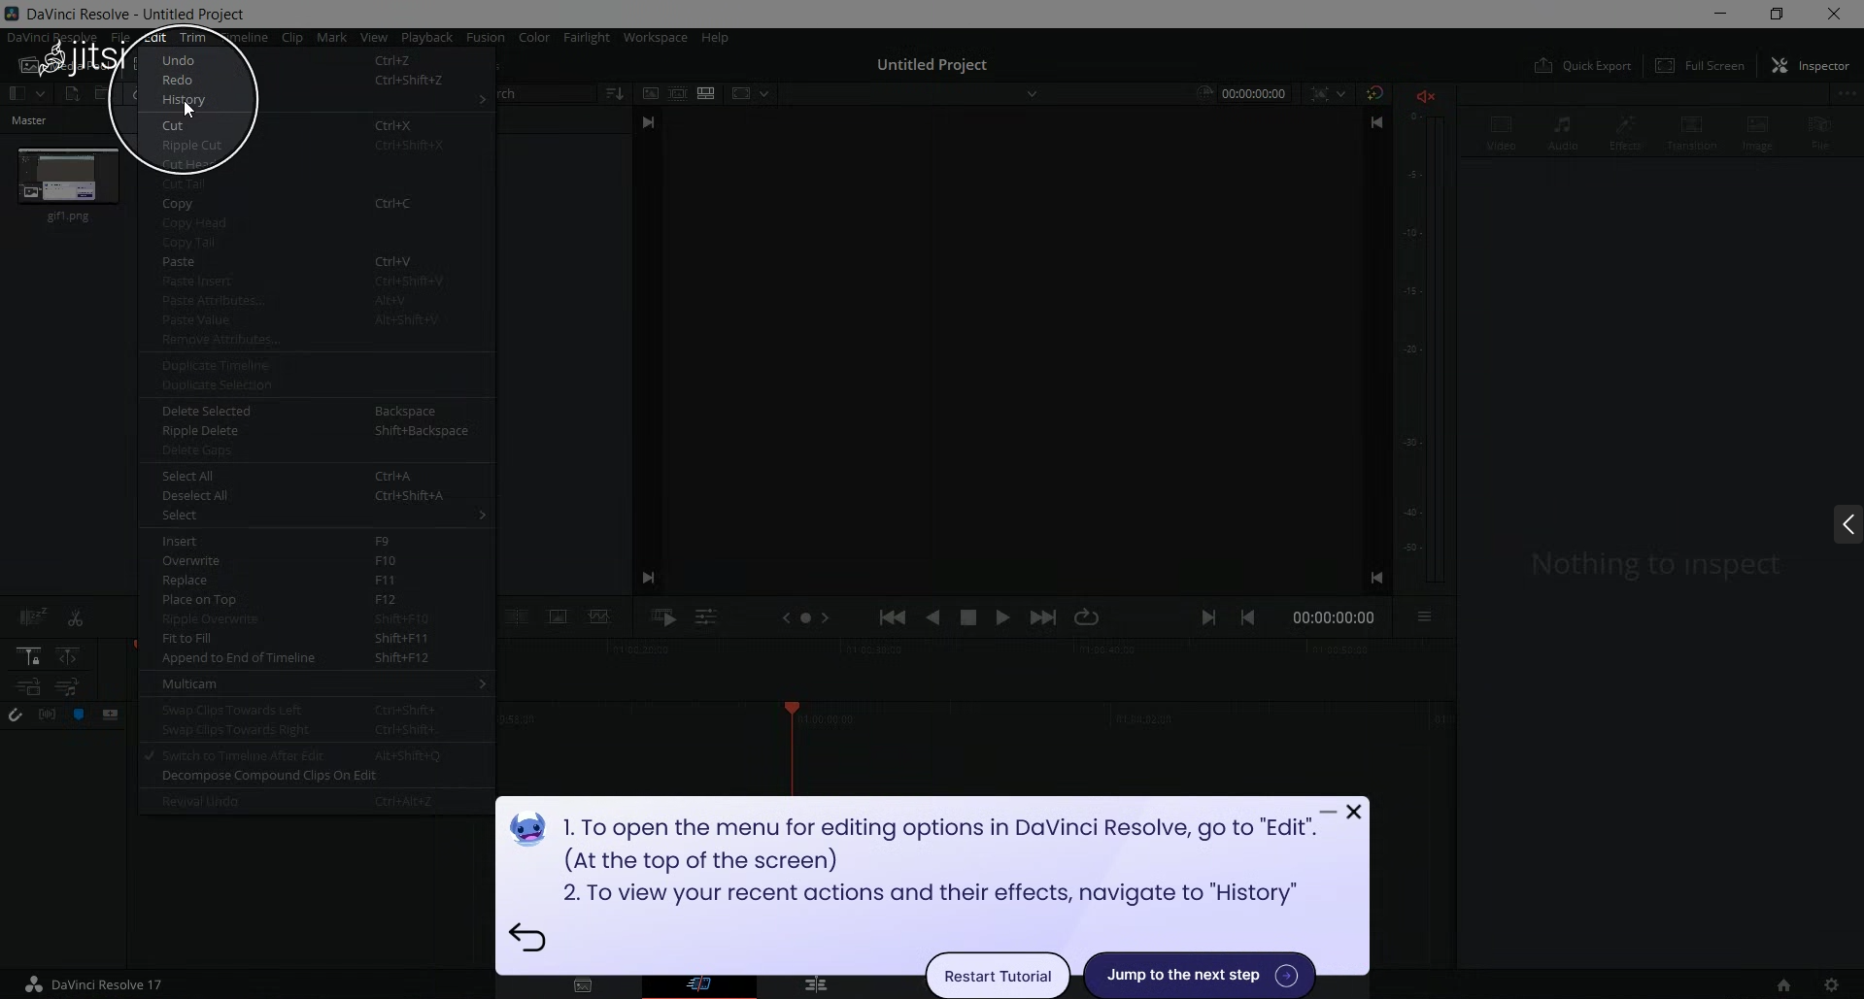This screenshot has height=999, width=1864.
Task: Select the razor split clip scissors icon
Action: pyautogui.click(x=75, y=618)
